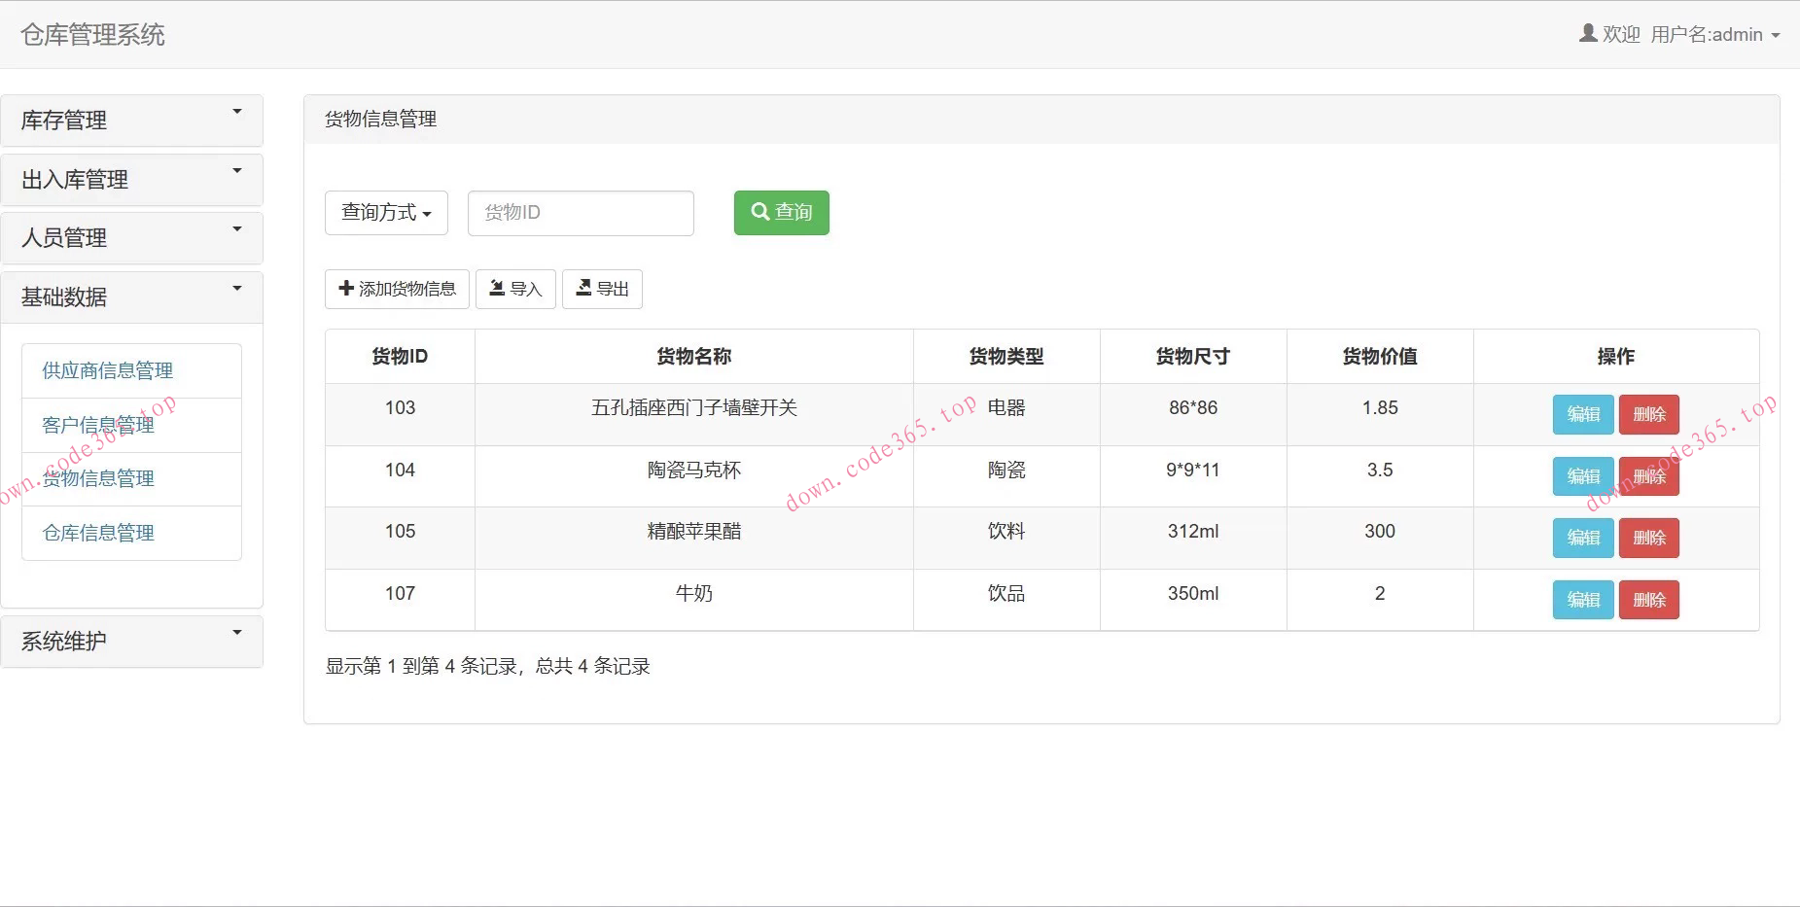Open 仓库信息管理 from the sidebar

pyautogui.click(x=97, y=533)
